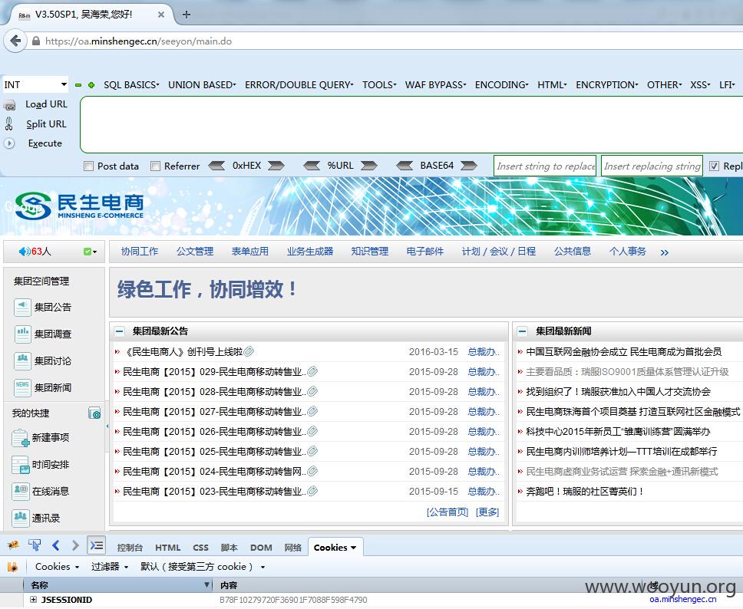This screenshot has width=743, height=609.
Task: Open a new browser tab with plus
Action: pos(187,15)
